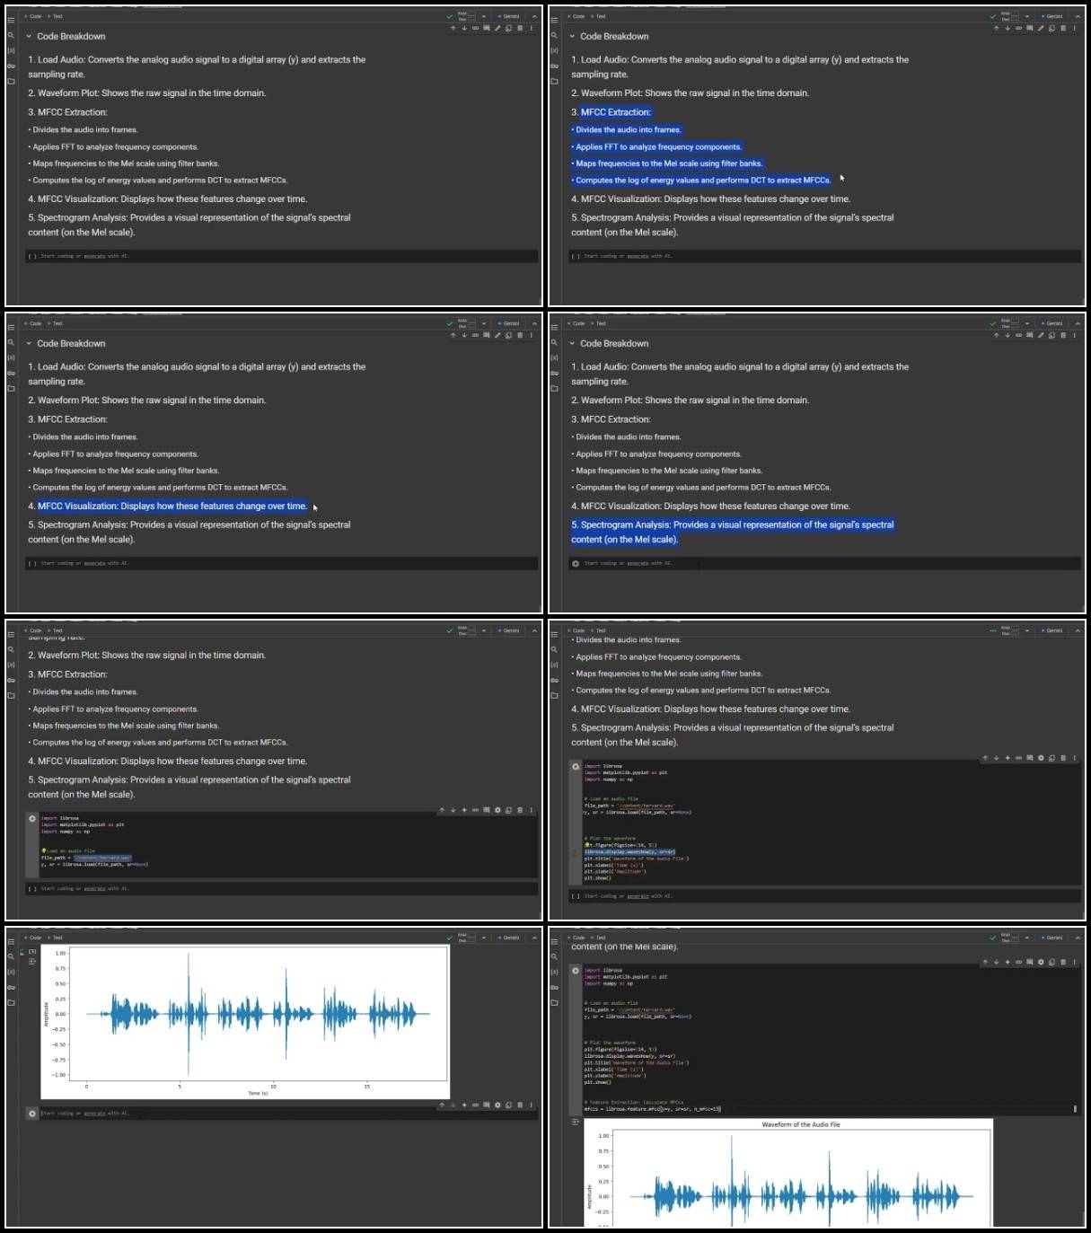Viewport: 1091px width, 1233px height.
Task: Collapse Code Breakdown section in unhighlighted panel
Action: click(29, 37)
